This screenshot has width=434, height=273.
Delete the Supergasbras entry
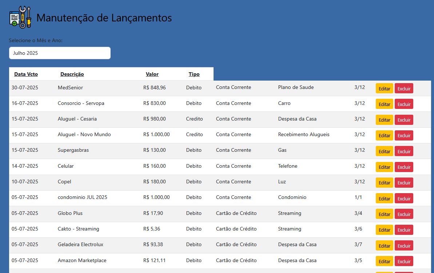pos(404,151)
